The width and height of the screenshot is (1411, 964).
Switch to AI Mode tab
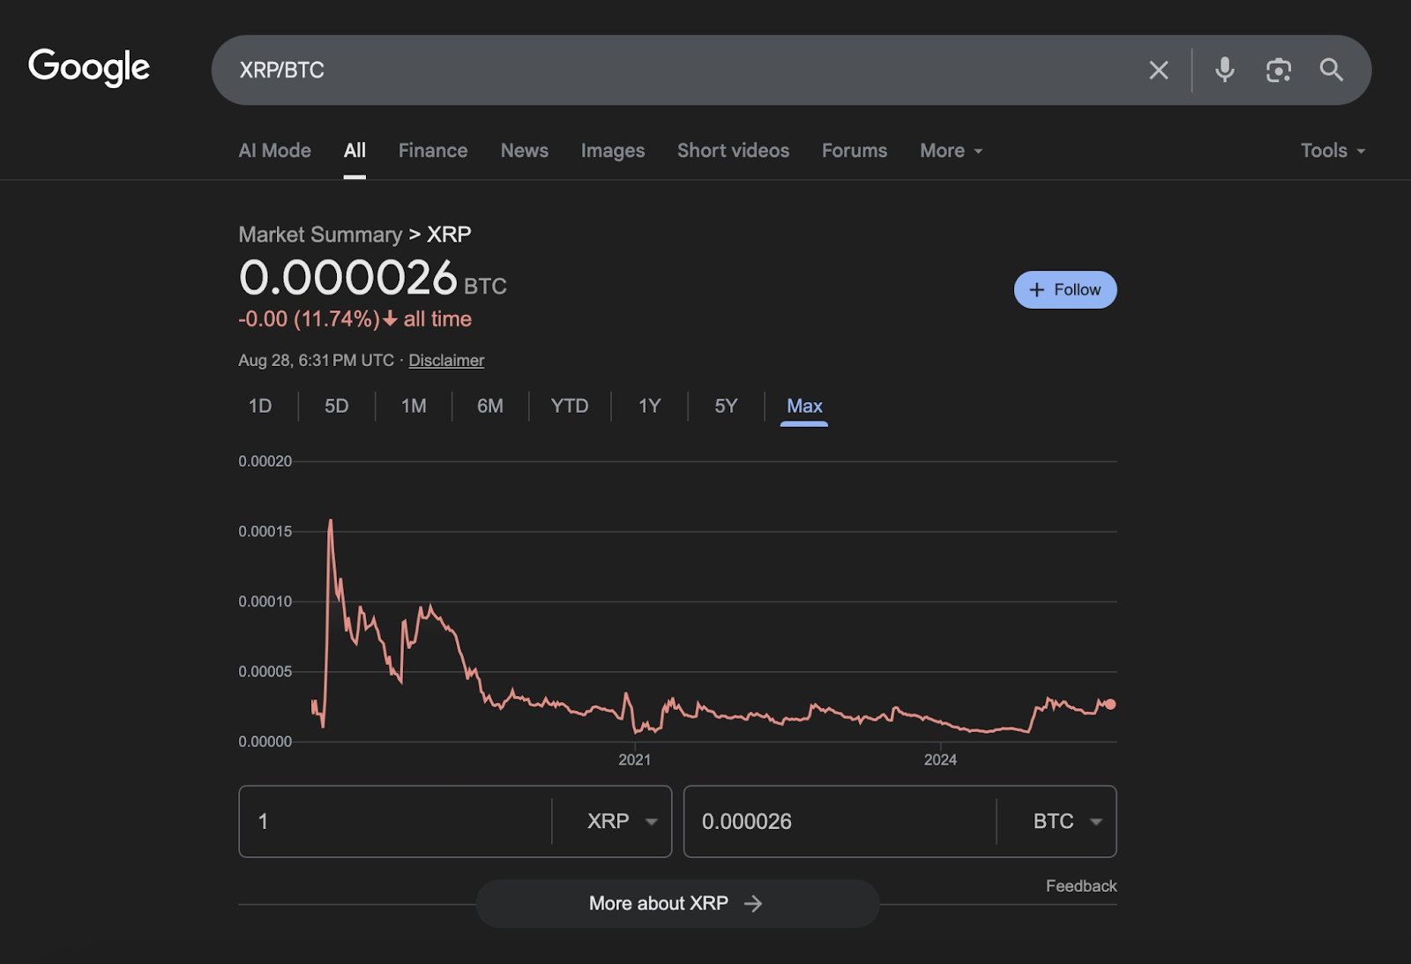click(x=274, y=151)
